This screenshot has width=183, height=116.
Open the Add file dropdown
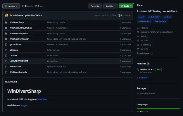pyautogui.click(x=110, y=6)
